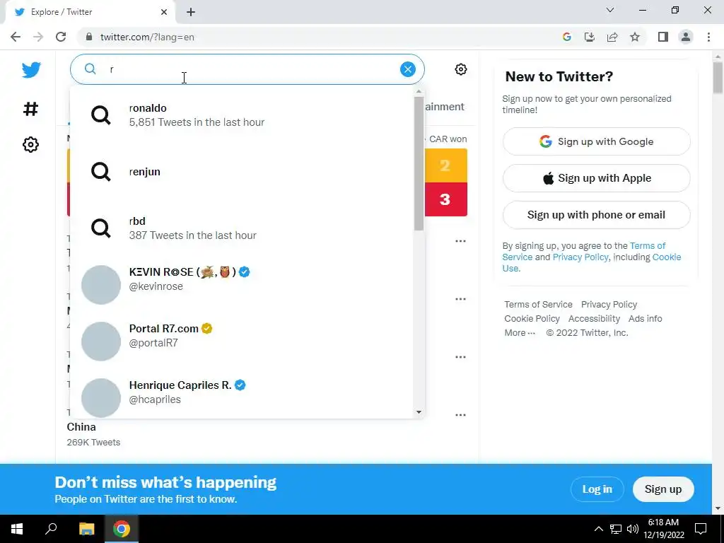Open the footer Terms of Service link
This screenshot has height=543, width=724.
pyautogui.click(x=538, y=304)
